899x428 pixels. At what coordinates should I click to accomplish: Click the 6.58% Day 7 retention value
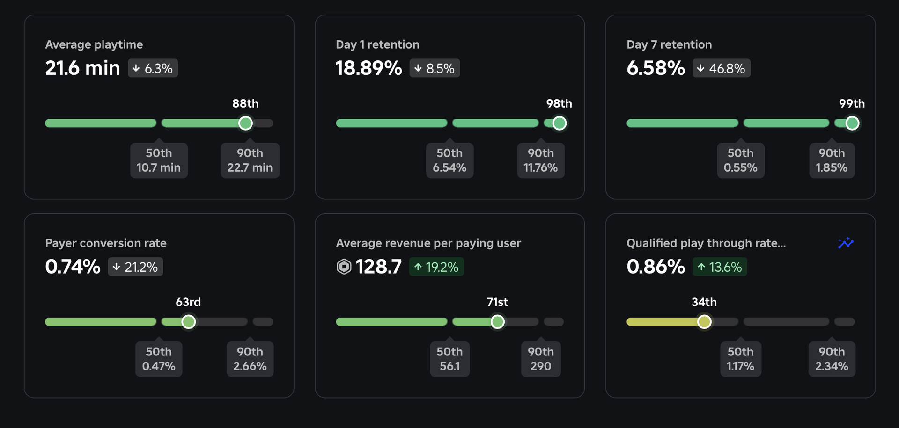click(x=655, y=68)
